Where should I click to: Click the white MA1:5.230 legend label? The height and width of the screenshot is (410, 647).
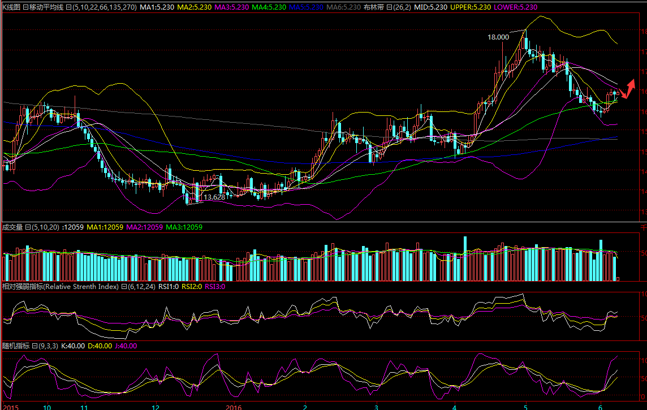tap(157, 7)
